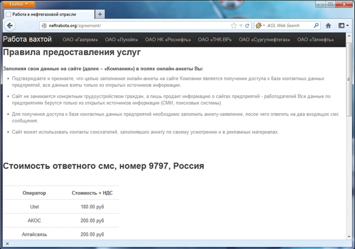The width and height of the screenshot is (355, 249).
Task: Open ОАО «Сургутнефтегаз» menu item
Action: 264,40
